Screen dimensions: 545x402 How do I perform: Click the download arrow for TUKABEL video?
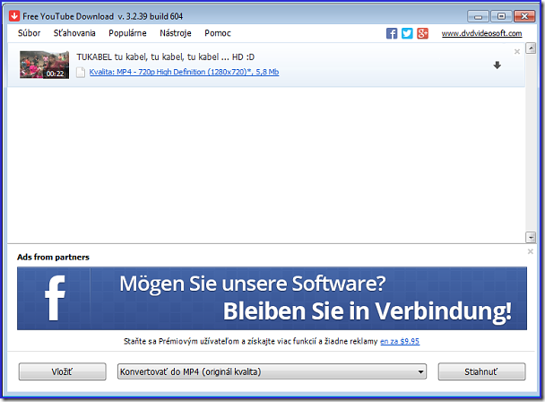[497, 66]
